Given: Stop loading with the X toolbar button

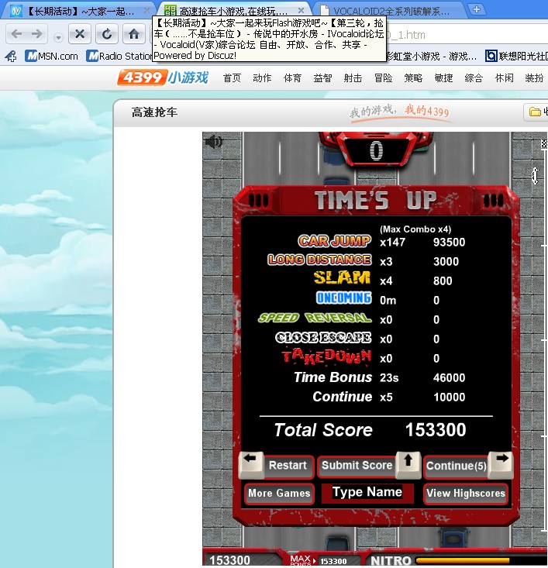Looking at the screenshot, I should click(80, 34).
